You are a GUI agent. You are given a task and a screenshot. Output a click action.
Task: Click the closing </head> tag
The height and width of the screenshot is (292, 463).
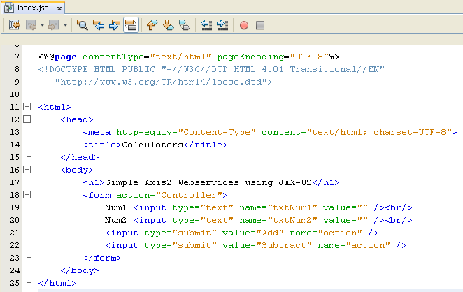coord(80,157)
